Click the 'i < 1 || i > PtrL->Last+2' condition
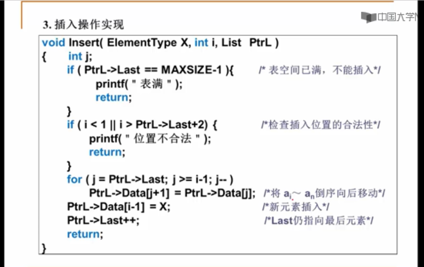 (143, 125)
